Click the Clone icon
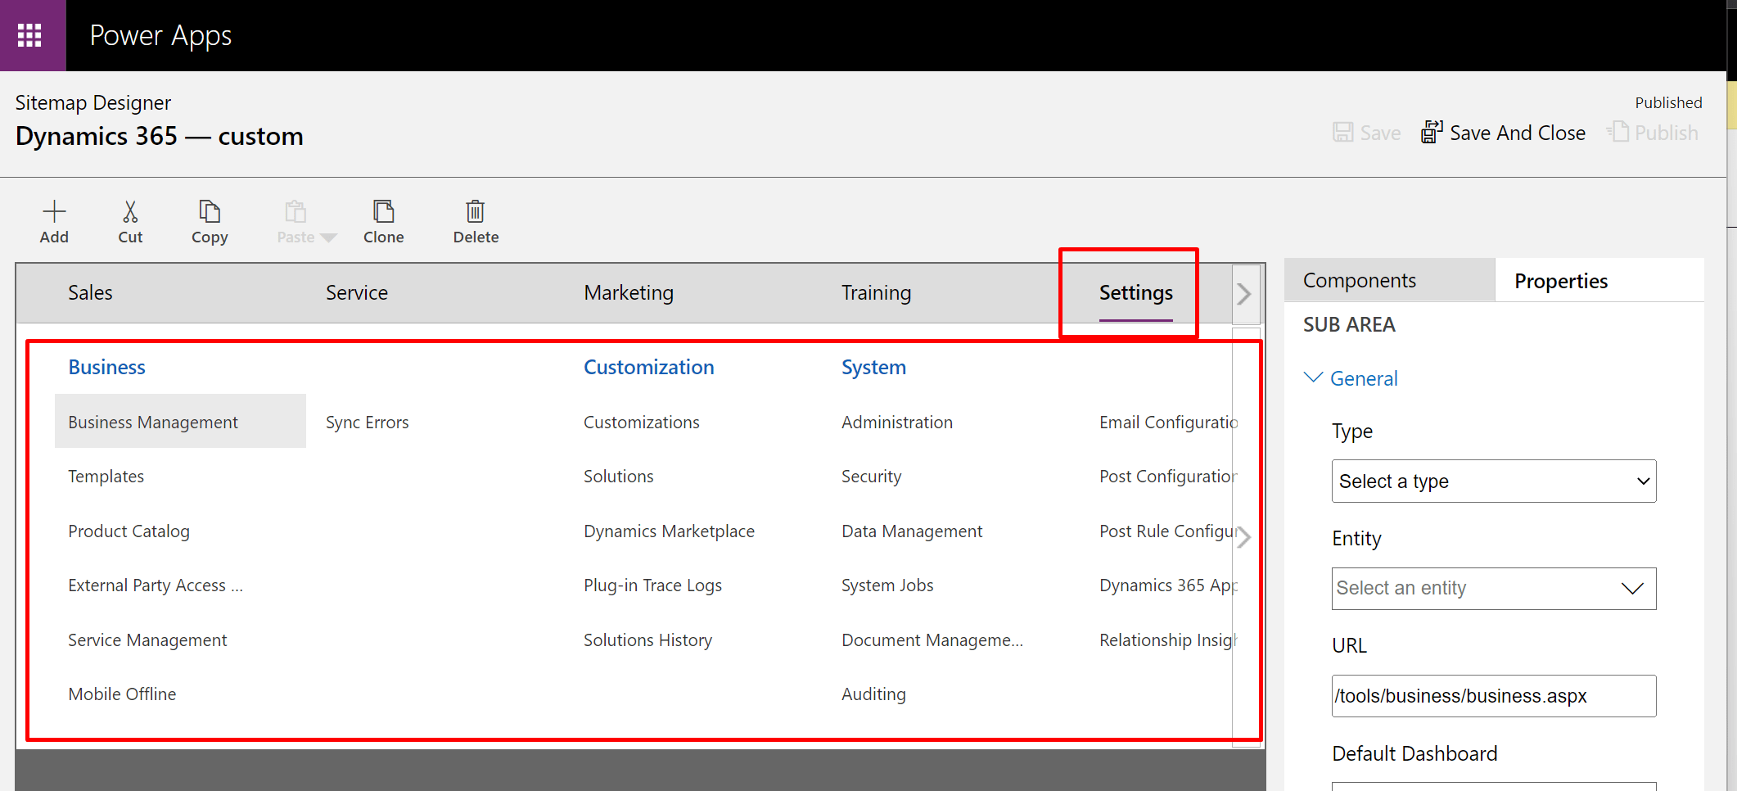 tap(384, 211)
